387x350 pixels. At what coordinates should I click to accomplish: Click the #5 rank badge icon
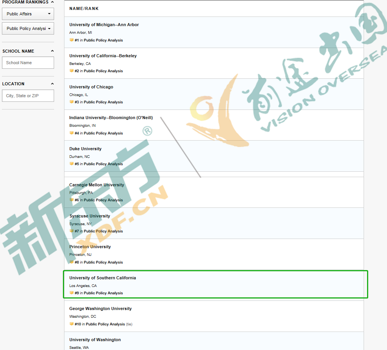pyautogui.click(x=72, y=164)
